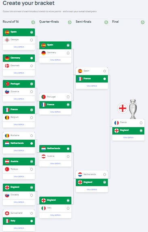
Task: Choose France's radio button in the Final
Action: point(141,123)
